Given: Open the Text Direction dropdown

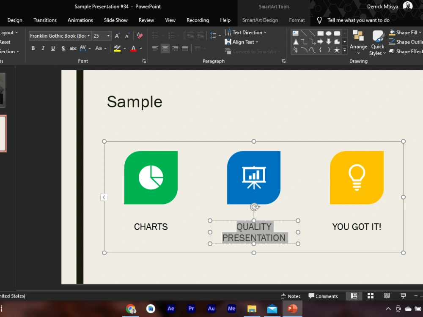Looking at the screenshot, I should tap(247, 32).
